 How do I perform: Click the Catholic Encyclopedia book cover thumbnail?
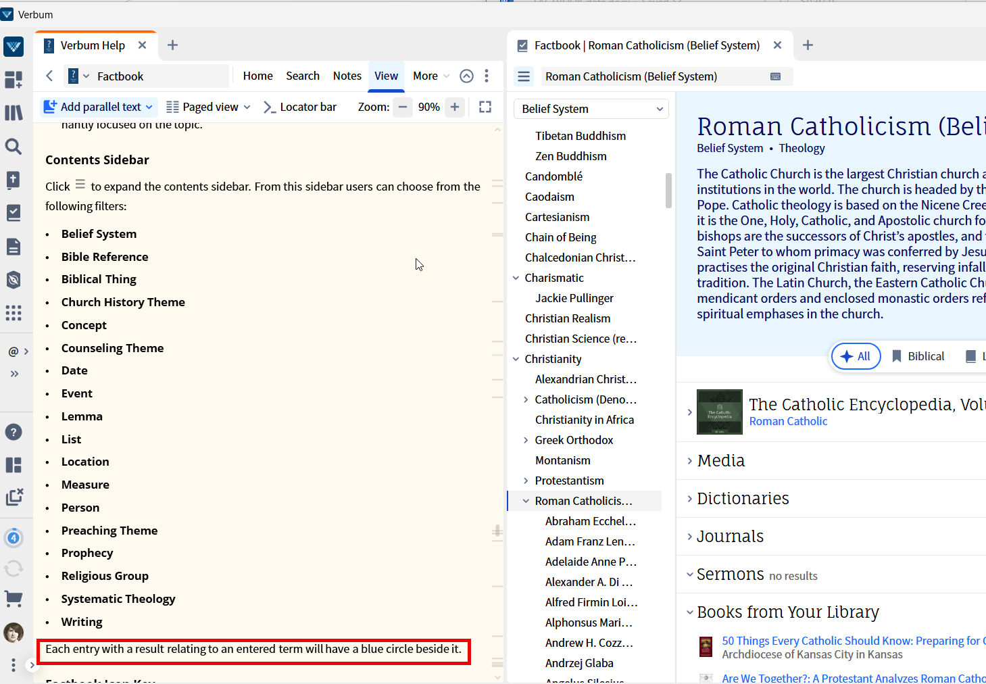pyautogui.click(x=719, y=412)
